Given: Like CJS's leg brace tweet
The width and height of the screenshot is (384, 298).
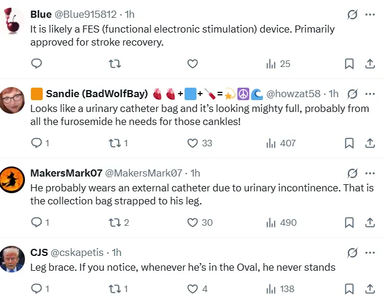Looking at the screenshot, I should (x=192, y=289).
